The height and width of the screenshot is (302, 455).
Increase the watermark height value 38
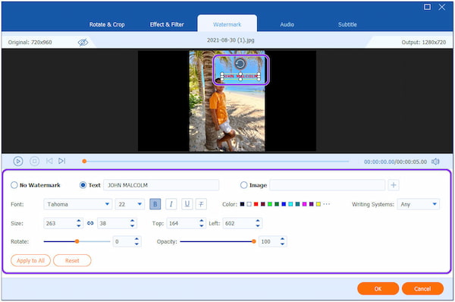point(132,221)
